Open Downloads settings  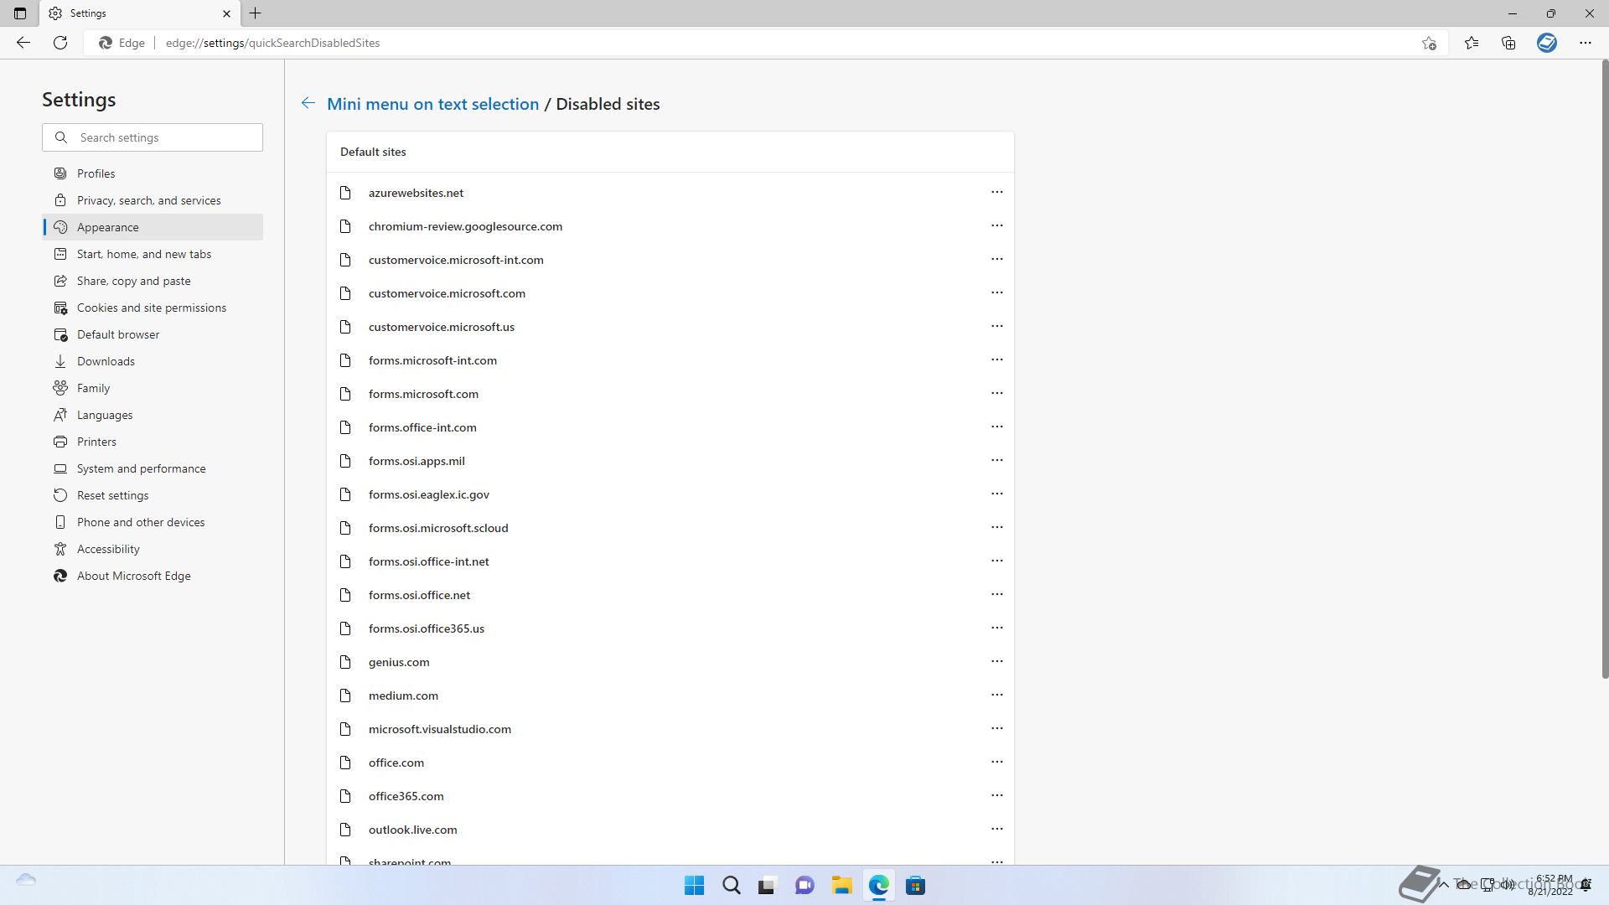pos(153,361)
